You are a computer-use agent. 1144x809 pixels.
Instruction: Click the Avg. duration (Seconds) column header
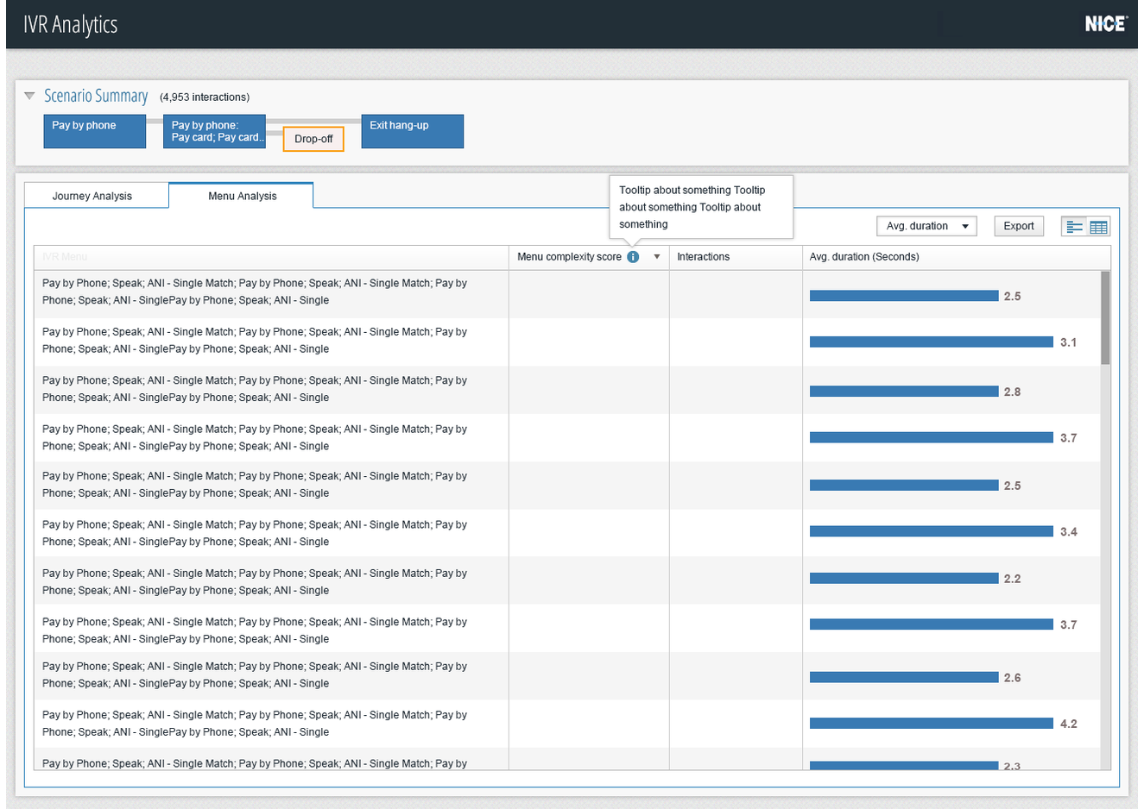pyautogui.click(x=957, y=257)
